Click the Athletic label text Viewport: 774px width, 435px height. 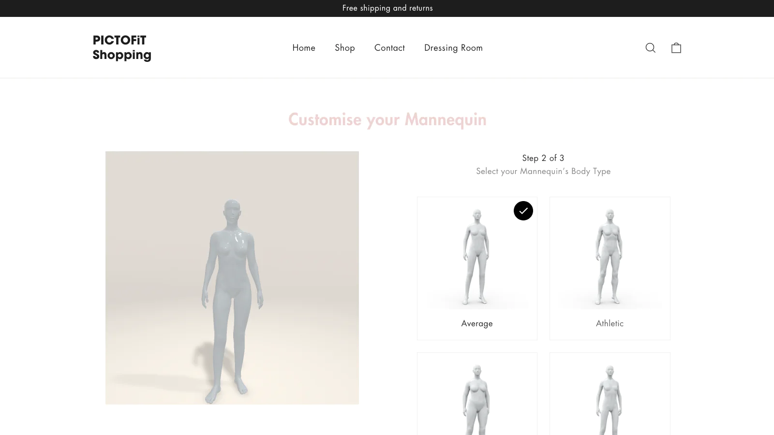610,323
